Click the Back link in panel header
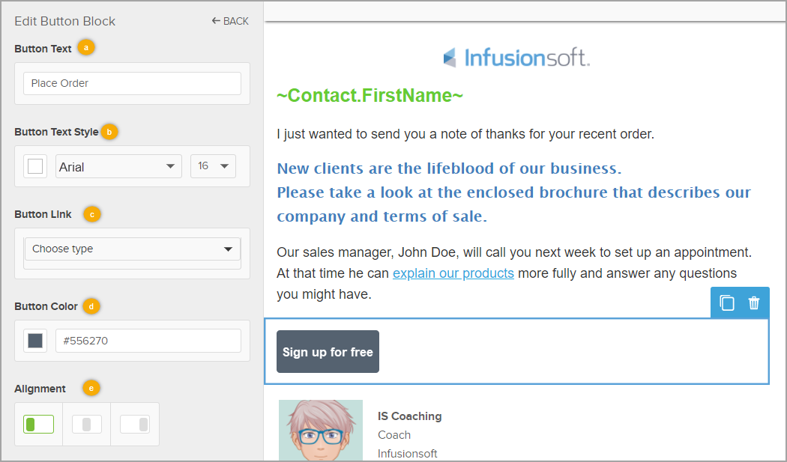This screenshot has width=787, height=462. [x=230, y=21]
